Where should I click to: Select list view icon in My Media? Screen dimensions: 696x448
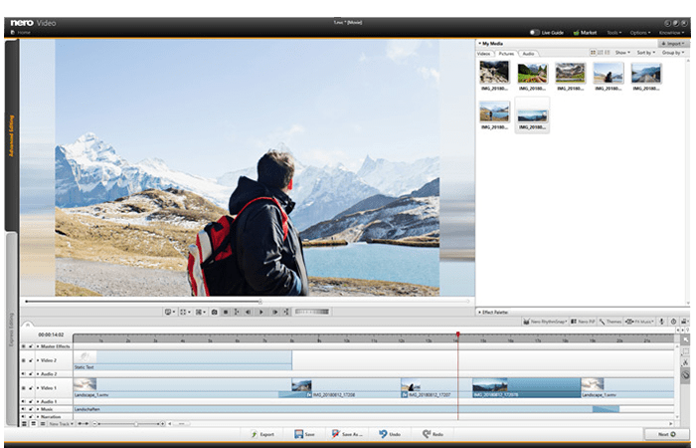click(601, 53)
